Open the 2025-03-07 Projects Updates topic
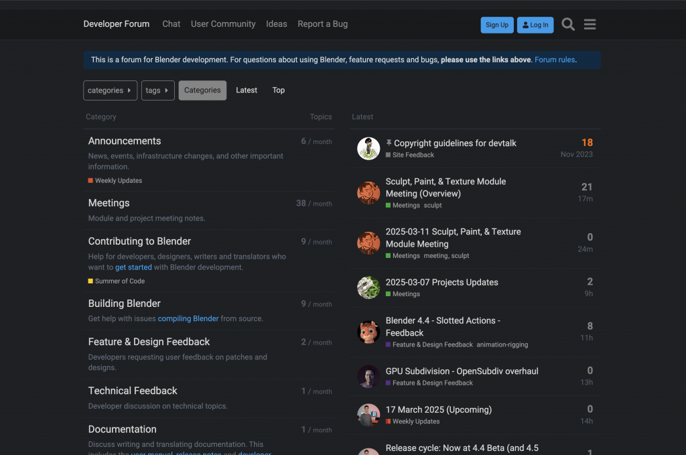The image size is (686, 455). (442, 282)
